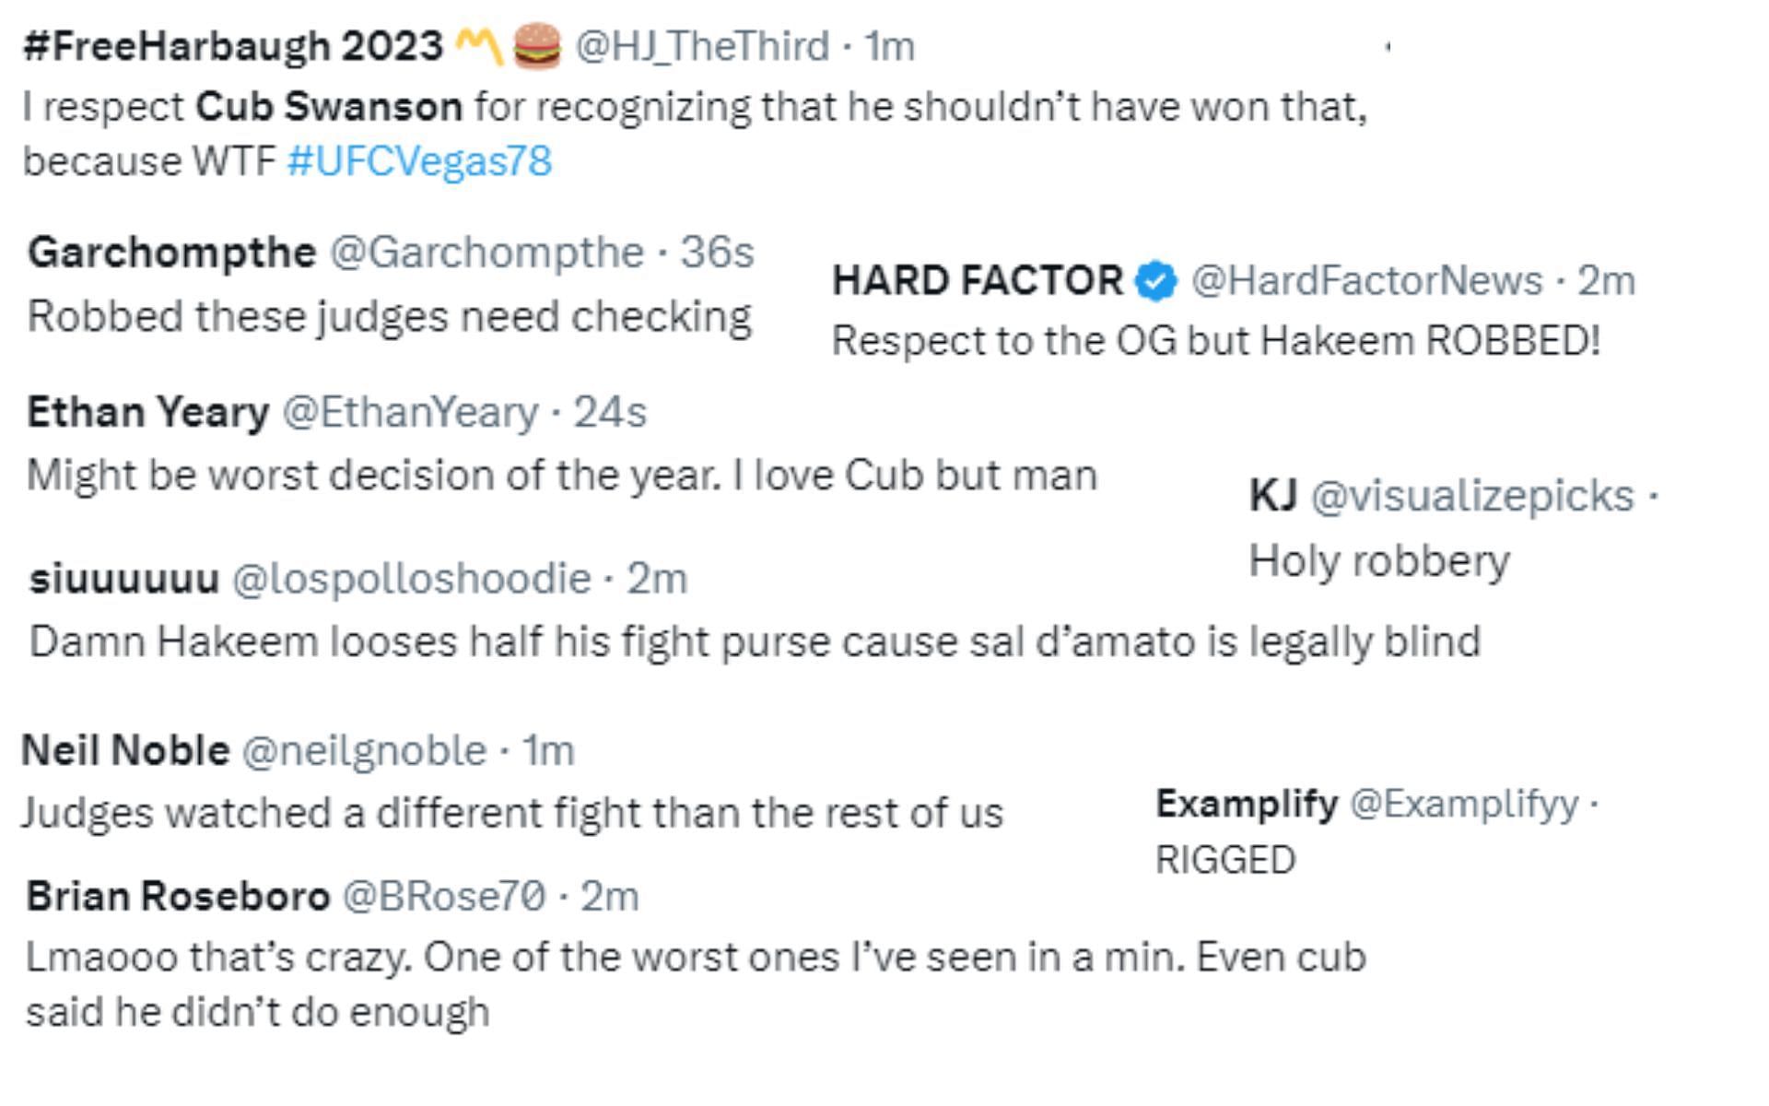Click the Neil Noble display name
1769x1106 pixels.
click(125, 751)
